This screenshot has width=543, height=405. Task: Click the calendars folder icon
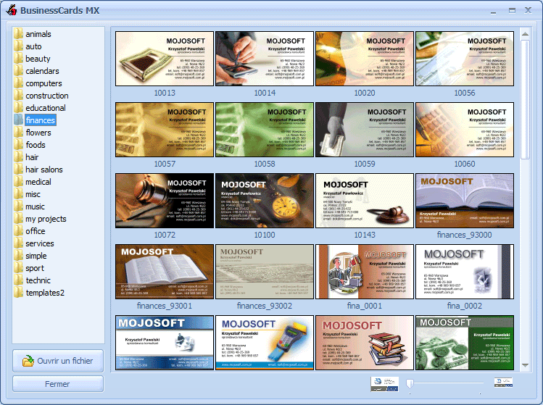coord(18,70)
